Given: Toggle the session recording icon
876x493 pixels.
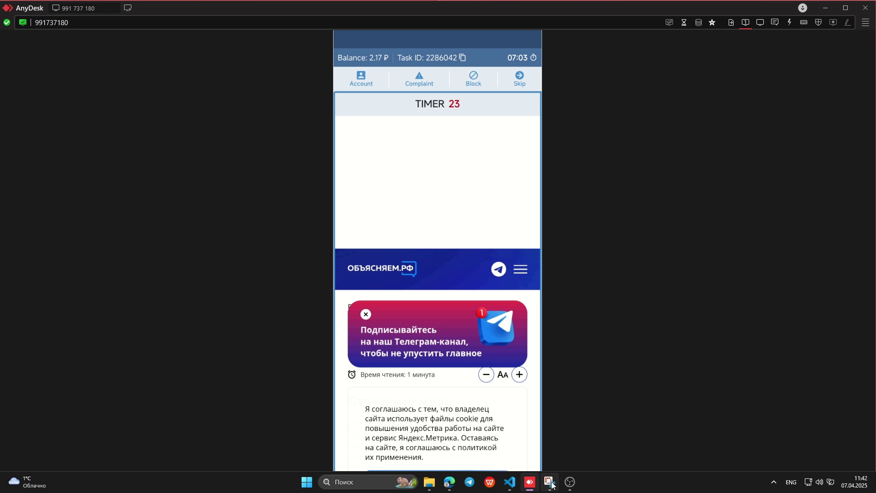Looking at the screenshot, I should coord(833,22).
